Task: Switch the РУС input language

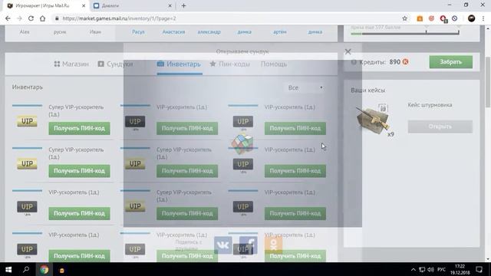Action: [x=442, y=269]
